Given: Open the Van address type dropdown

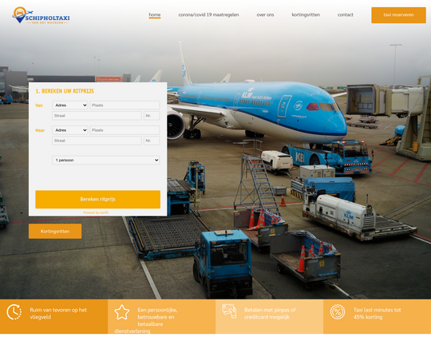Looking at the screenshot, I should pyautogui.click(x=70, y=105).
